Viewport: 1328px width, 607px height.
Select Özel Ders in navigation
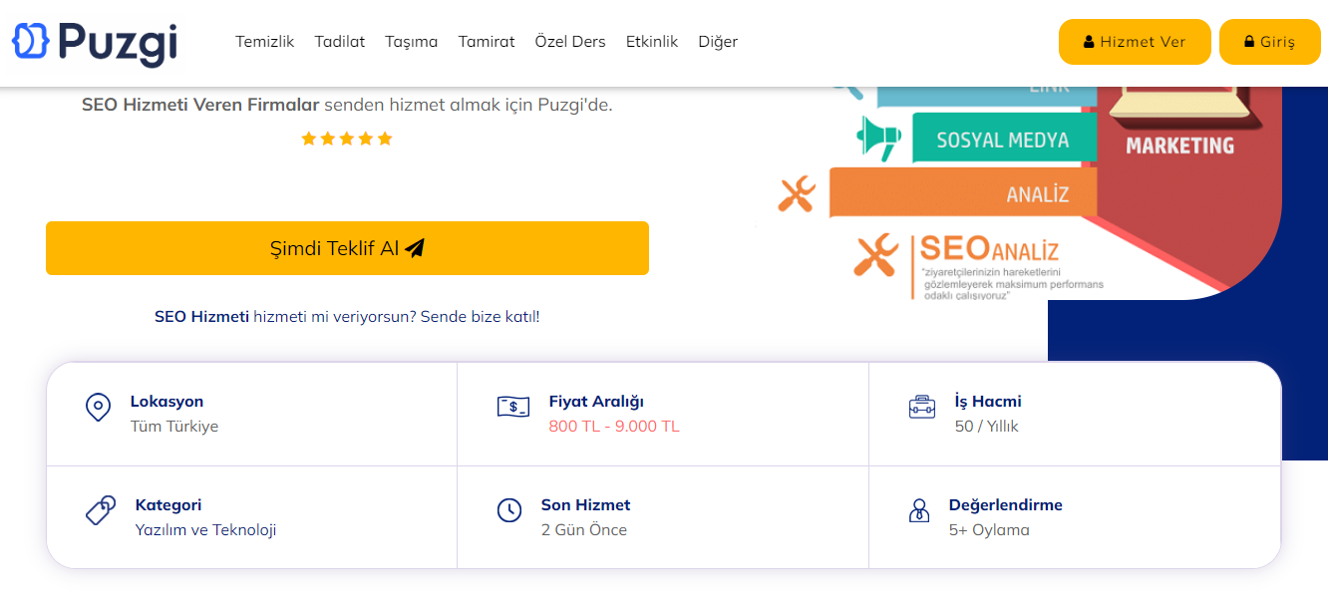[570, 42]
